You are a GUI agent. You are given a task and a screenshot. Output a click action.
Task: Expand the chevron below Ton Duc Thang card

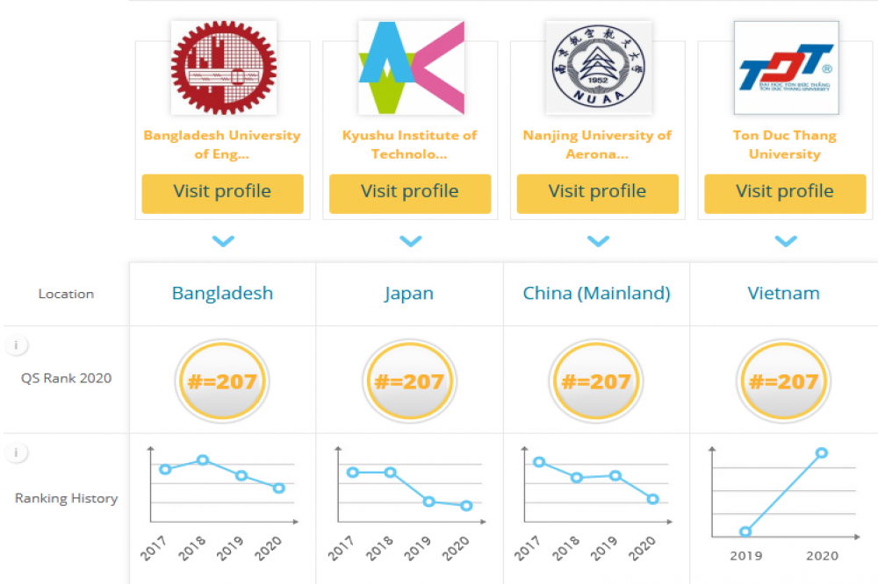786,240
